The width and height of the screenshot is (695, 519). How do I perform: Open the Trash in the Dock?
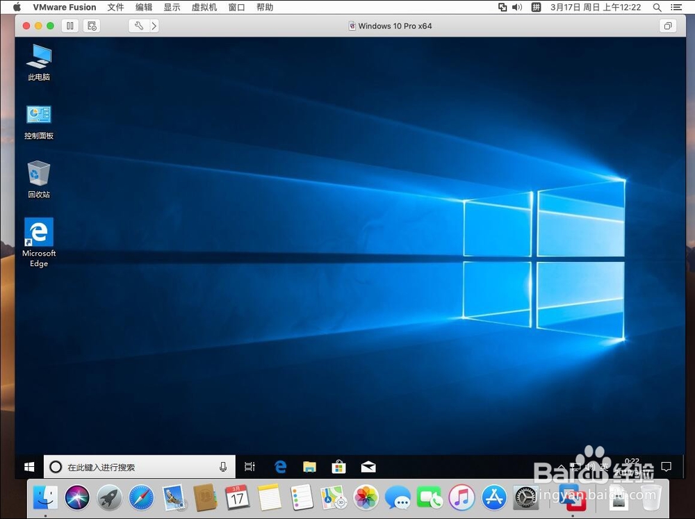651,497
